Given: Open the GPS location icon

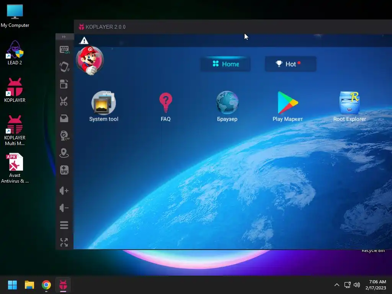Looking at the screenshot, I should pyautogui.click(x=64, y=153).
